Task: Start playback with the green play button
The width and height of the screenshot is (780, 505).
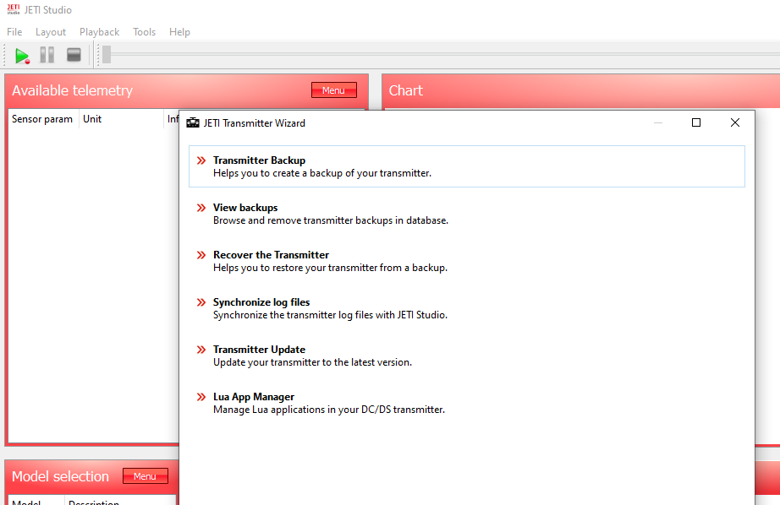Action: pyautogui.click(x=22, y=55)
